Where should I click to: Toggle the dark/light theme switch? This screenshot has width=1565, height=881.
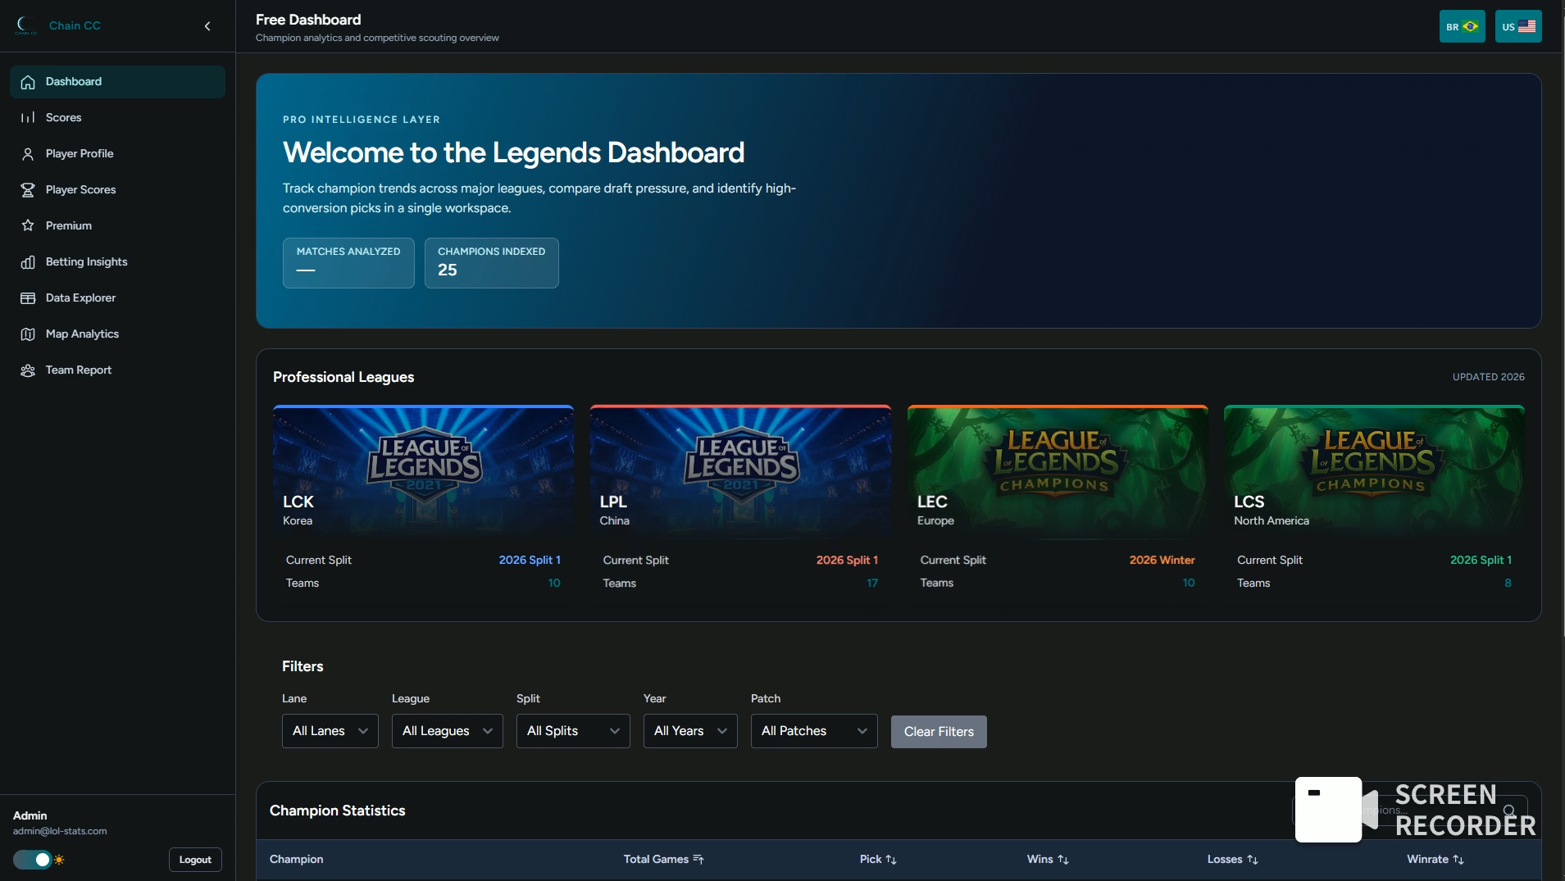tap(33, 859)
